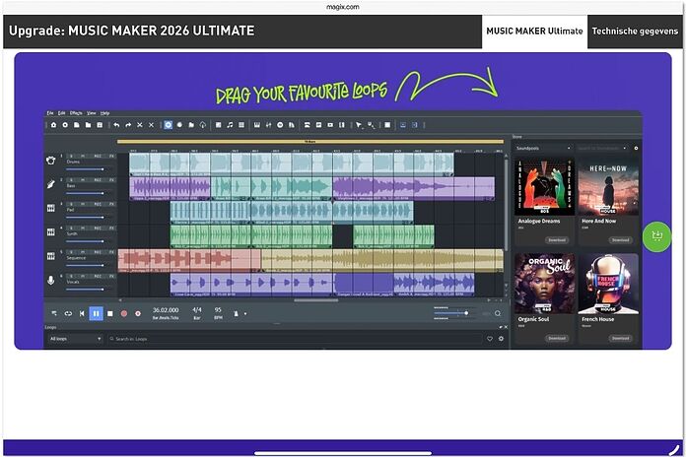Screen dimensions: 686x457
Task: Click the video camera icon in the toolbar
Action: point(330,125)
